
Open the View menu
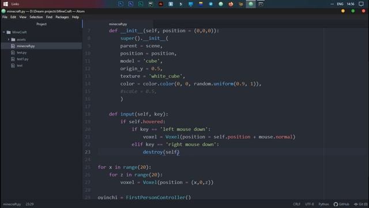(x=23, y=17)
